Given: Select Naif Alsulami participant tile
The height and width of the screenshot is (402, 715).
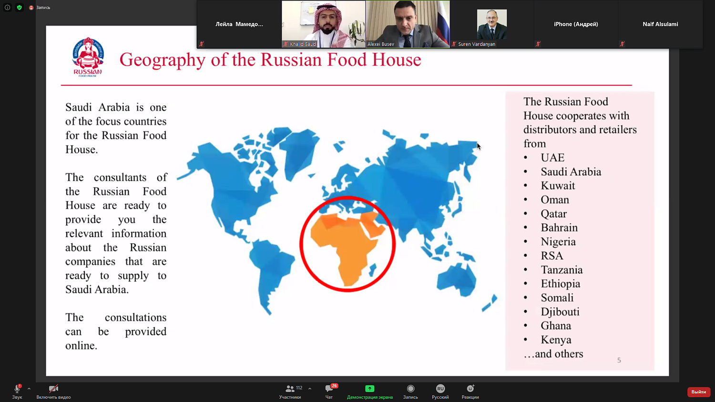Looking at the screenshot, I should tap(660, 24).
